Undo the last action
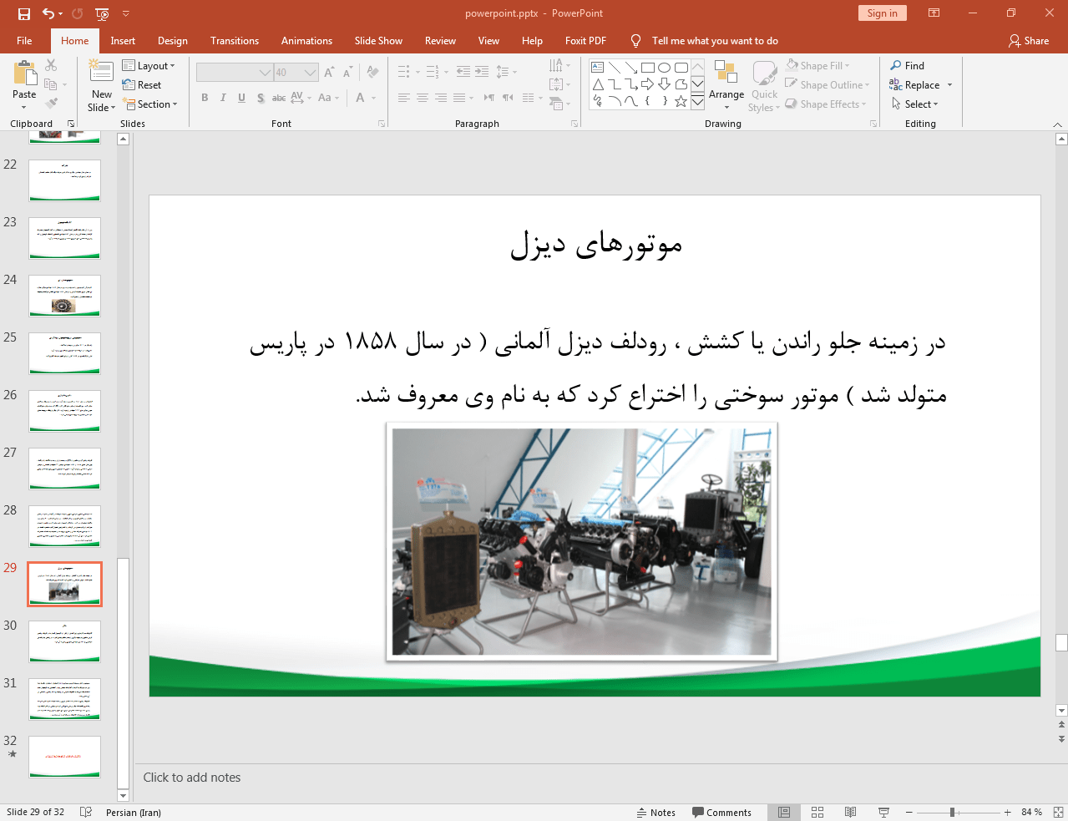The height and width of the screenshot is (821, 1068). pos(48,13)
